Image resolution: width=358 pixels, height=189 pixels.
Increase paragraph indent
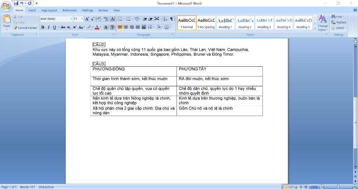tap(150, 19)
